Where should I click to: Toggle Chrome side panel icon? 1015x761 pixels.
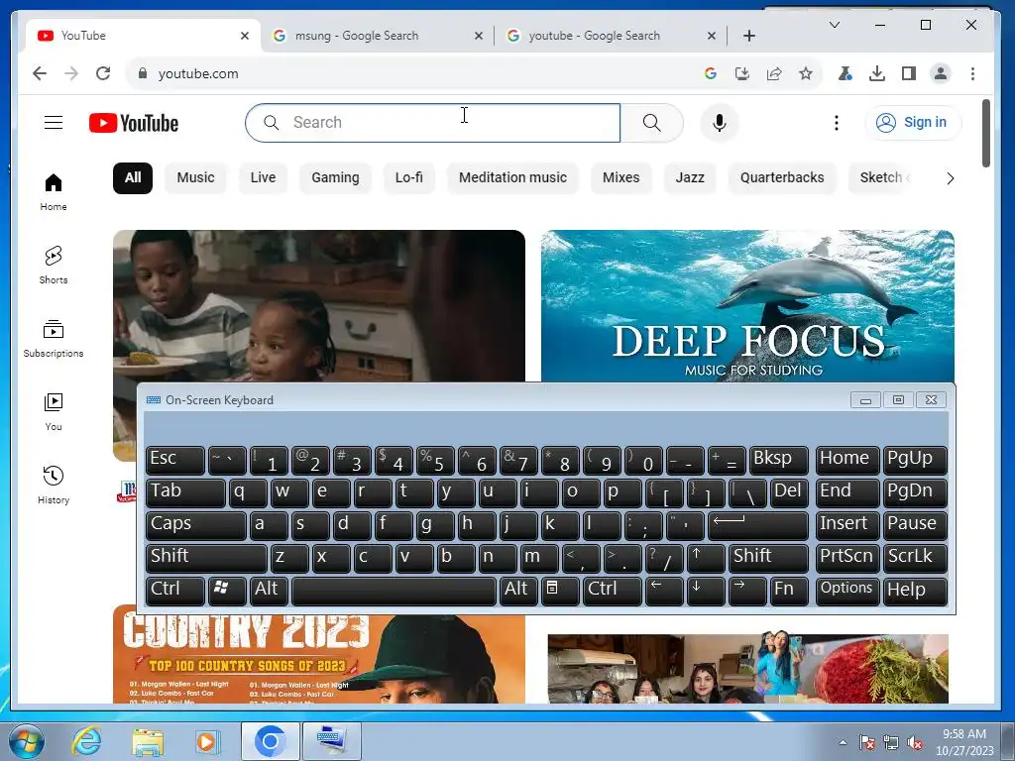pyautogui.click(x=909, y=73)
